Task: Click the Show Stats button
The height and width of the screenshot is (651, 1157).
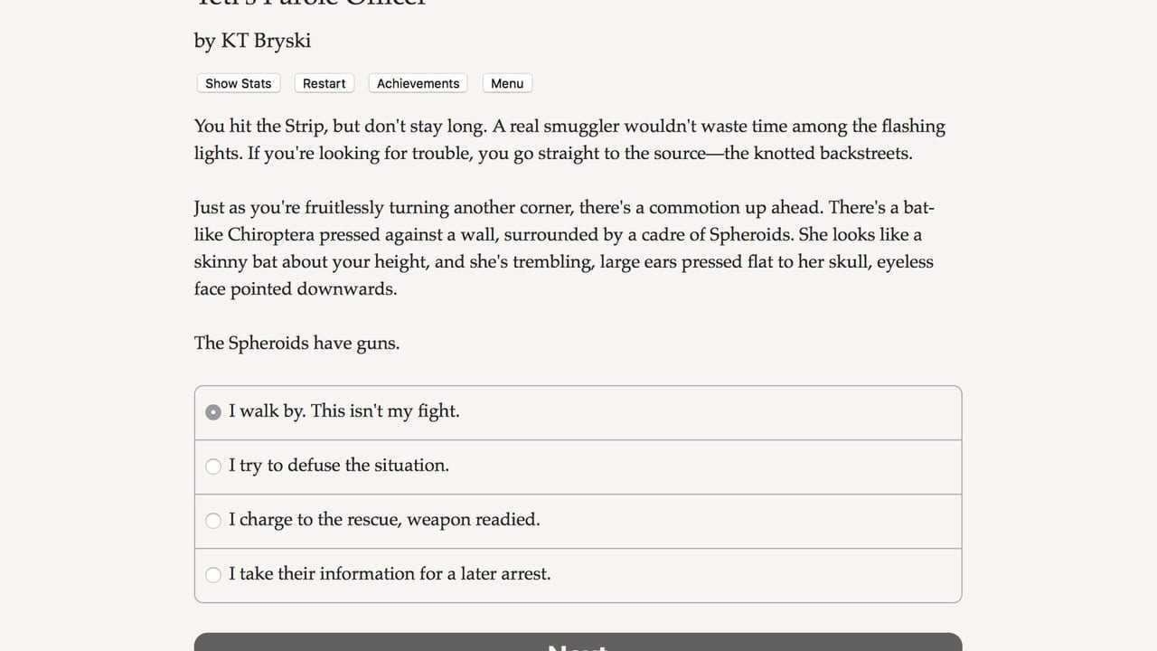Action: pos(238,83)
